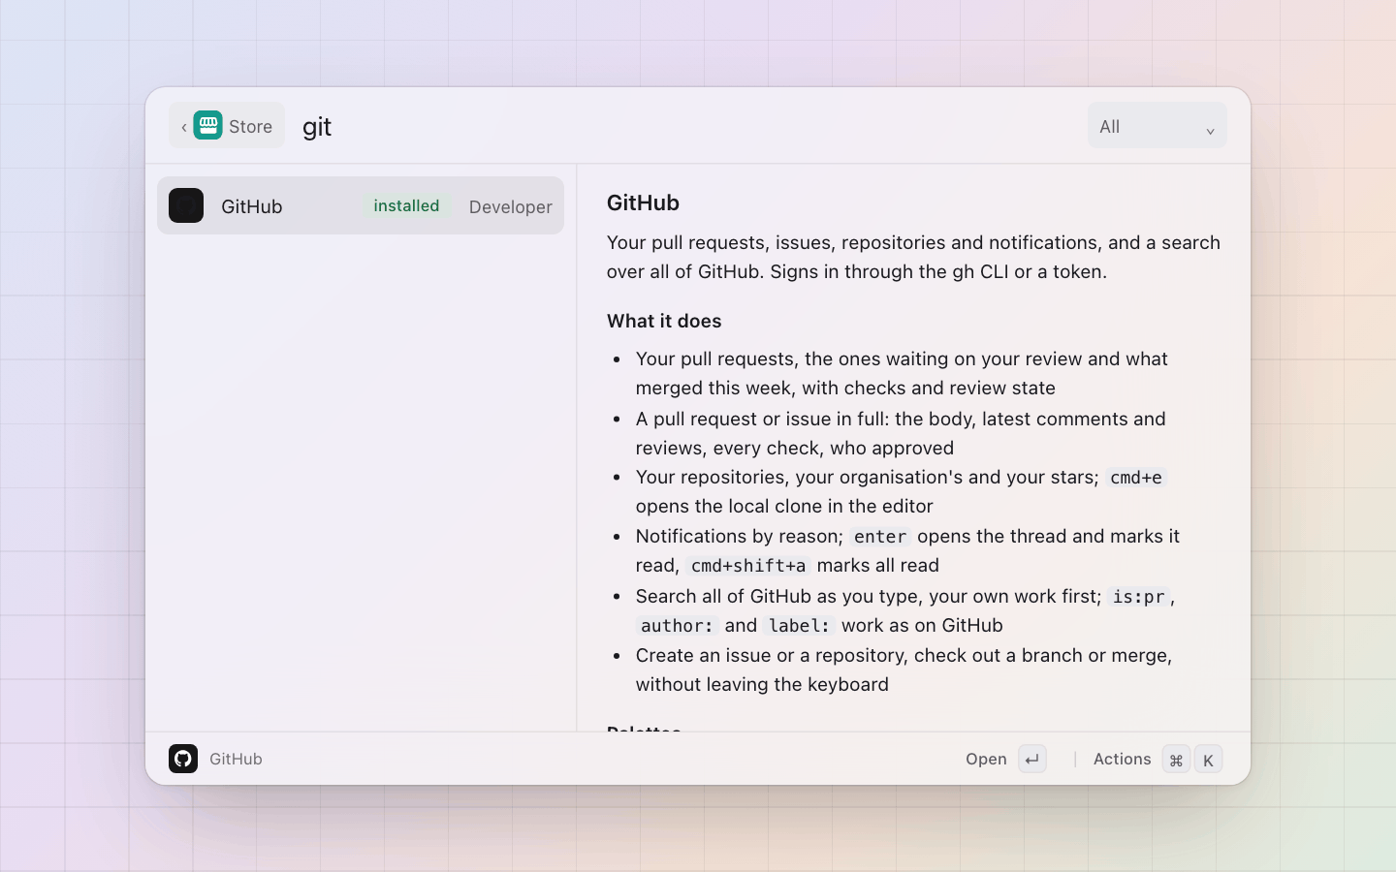Click the 'GitHub' label in the footer

(x=236, y=759)
